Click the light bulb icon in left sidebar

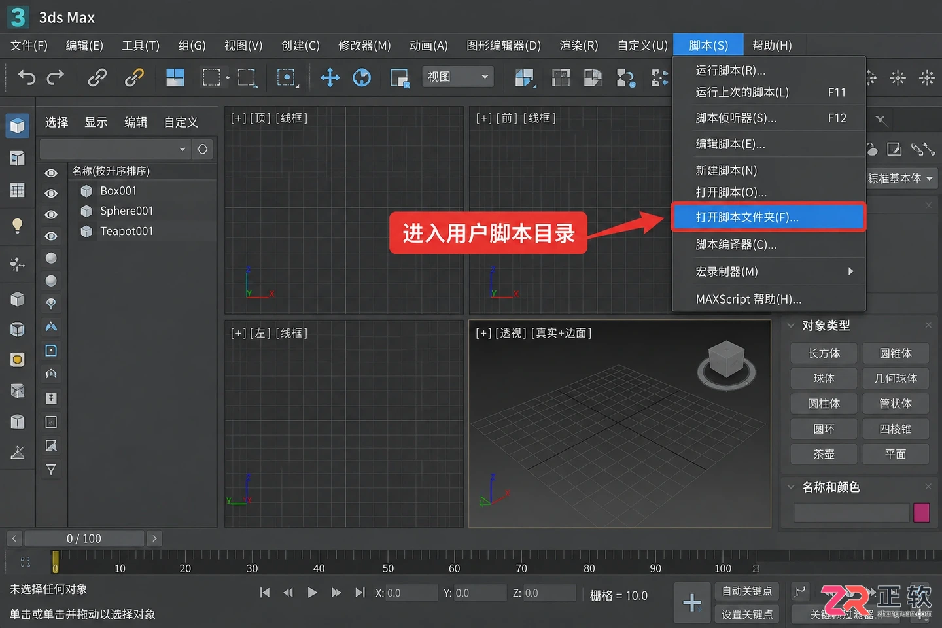(18, 226)
